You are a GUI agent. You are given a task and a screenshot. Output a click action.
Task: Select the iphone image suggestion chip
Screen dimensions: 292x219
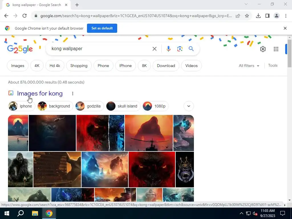coord(22,106)
